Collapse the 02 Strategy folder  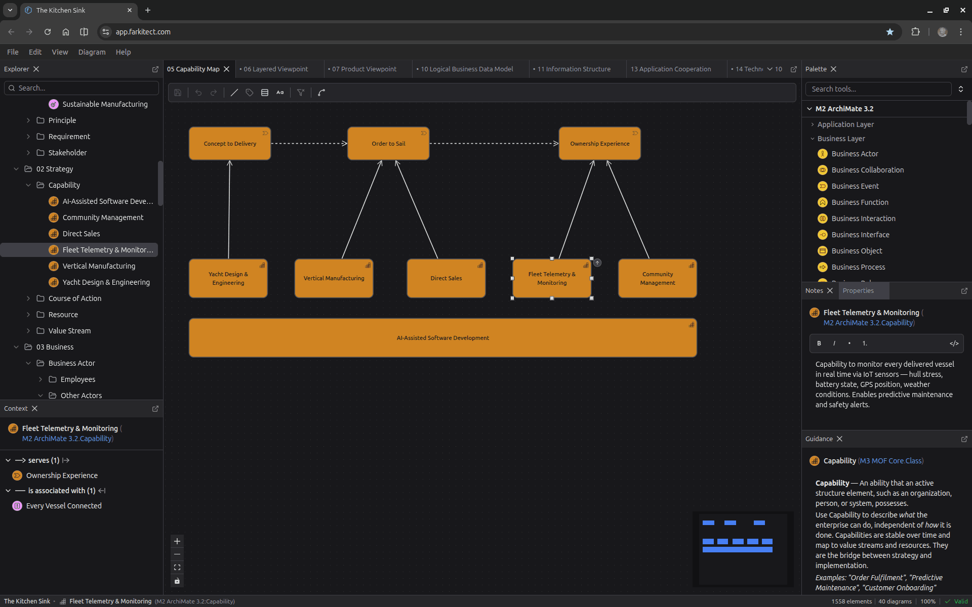(16, 169)
